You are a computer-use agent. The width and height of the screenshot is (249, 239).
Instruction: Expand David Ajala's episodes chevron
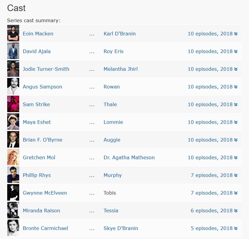[x=236, y=51]
